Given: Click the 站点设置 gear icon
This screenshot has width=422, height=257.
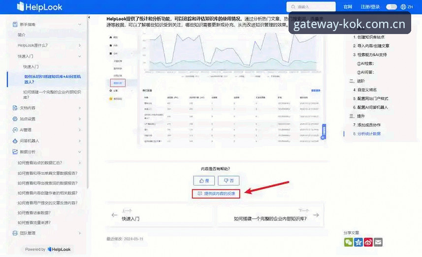Looking at the screenshot, I should pos(15,119).
